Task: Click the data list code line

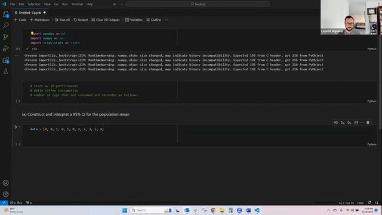Action: tap(67, 129)
